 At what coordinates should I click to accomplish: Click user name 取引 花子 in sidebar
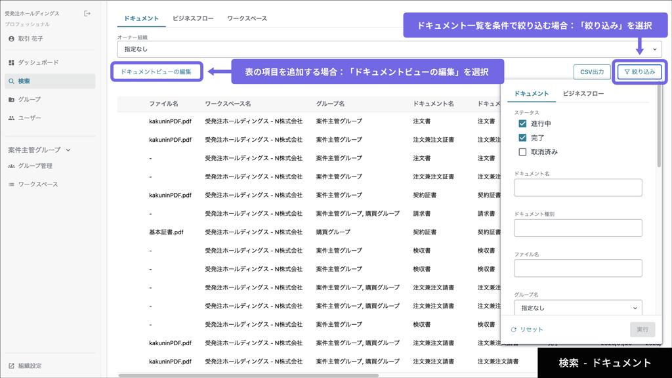click(x=30, y=39)
